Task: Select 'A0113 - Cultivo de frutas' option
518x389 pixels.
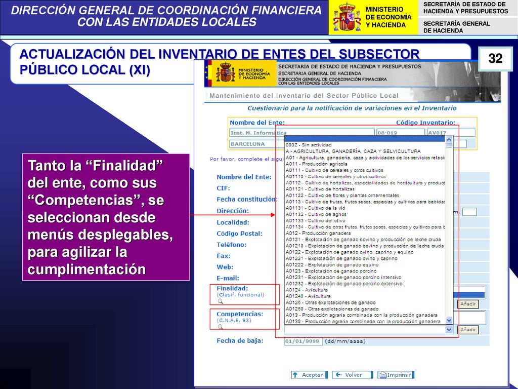Action: (365, 202)
